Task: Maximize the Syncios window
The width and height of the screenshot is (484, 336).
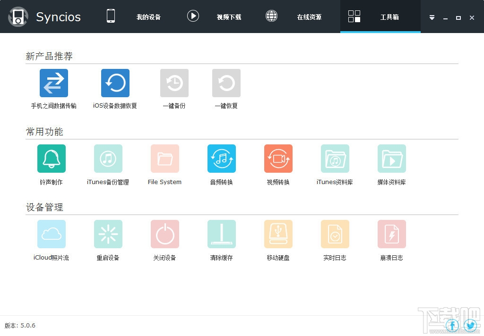Action: 458,18
